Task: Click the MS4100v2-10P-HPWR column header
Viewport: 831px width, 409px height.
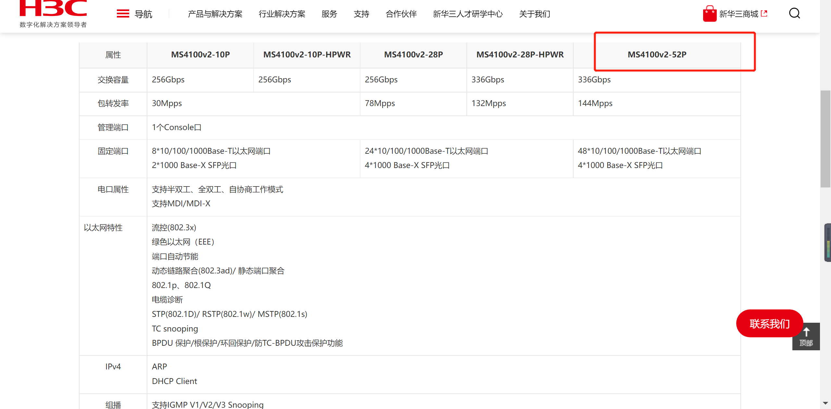Action: pos(307,54)
